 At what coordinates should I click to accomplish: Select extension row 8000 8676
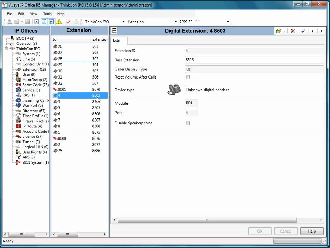coord(79,138)
